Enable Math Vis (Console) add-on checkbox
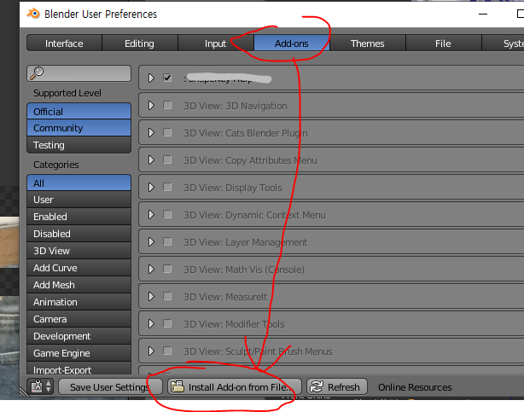Viewport: 524px width, 412px height. 167,269
